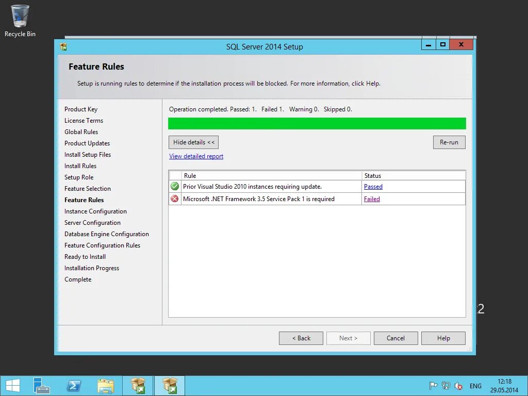Launch Server Manager from taskbar
528x396 pixels.
coord(41,386)
